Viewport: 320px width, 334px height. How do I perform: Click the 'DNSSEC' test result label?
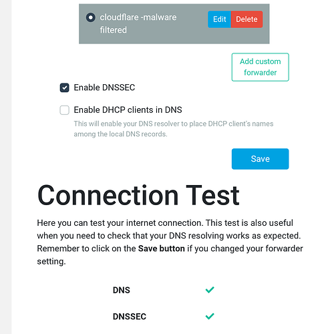click(130, 317)
